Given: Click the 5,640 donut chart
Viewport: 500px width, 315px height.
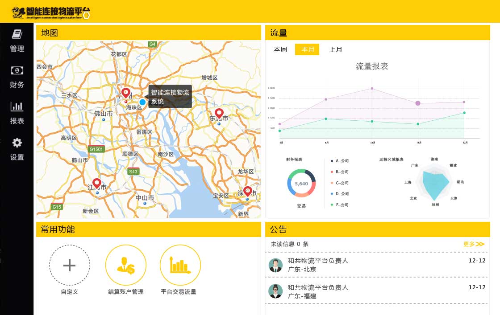Looking at the screenshot, I should 301,183.
